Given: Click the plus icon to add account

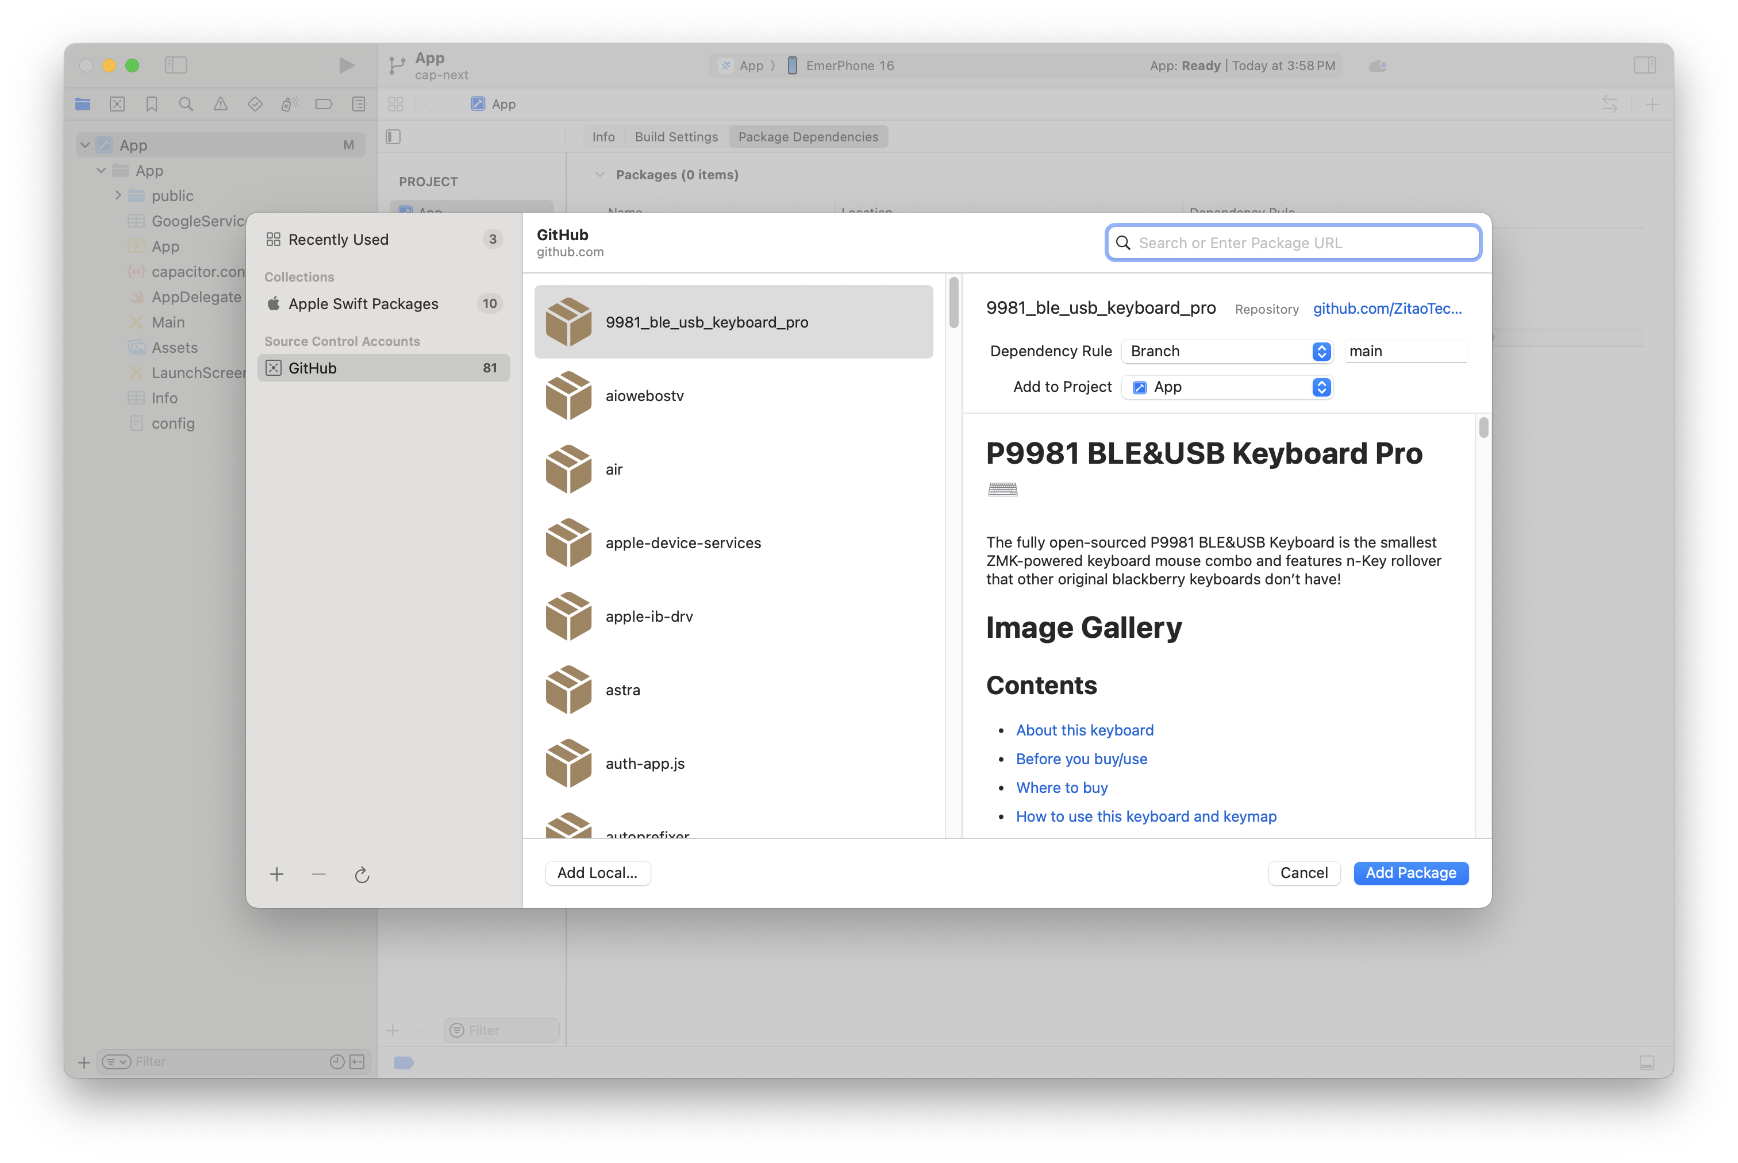Looking at the screenshot, I should click(276, 875).
